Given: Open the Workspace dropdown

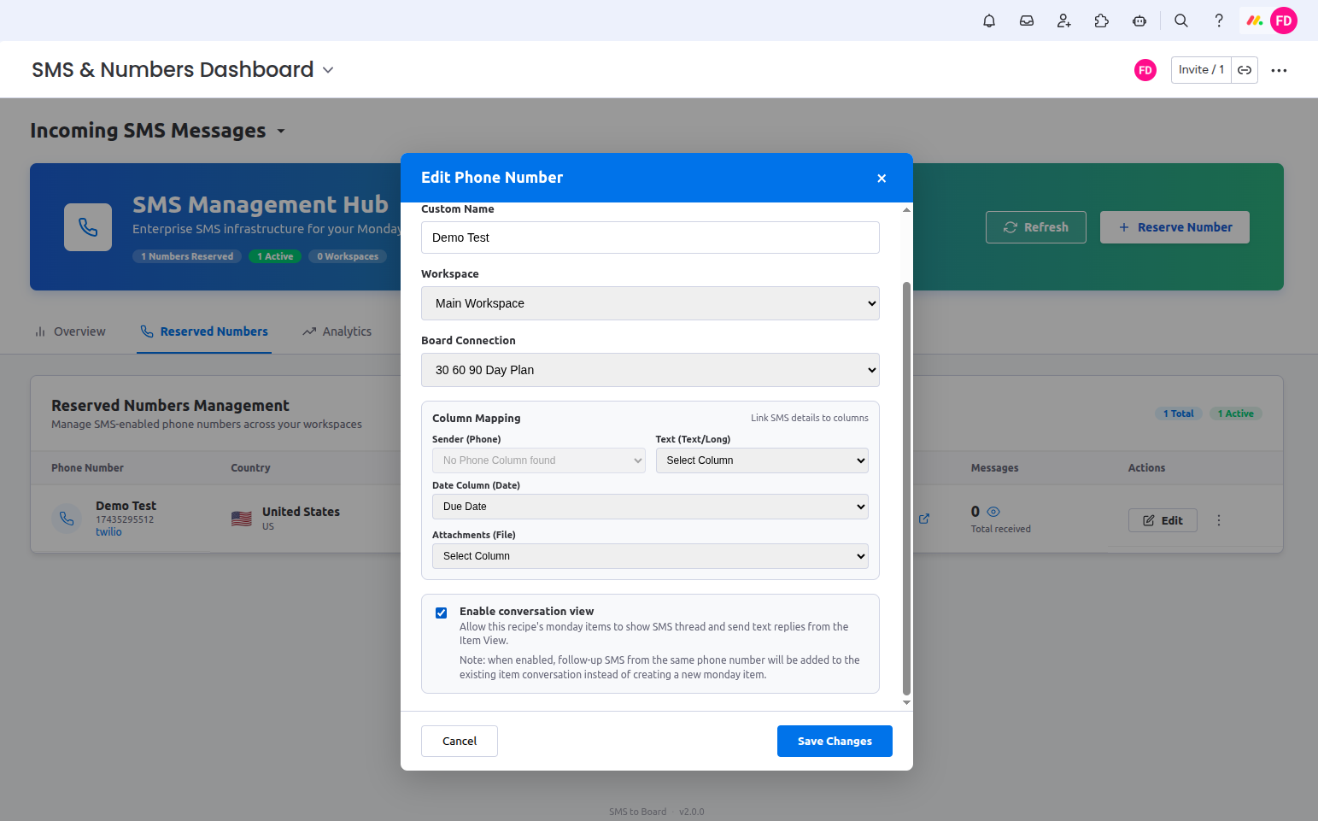Looking at the screenshot, I should (650, 303).
